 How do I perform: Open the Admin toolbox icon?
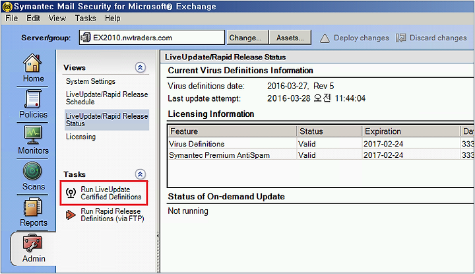[x=32, y=243]
